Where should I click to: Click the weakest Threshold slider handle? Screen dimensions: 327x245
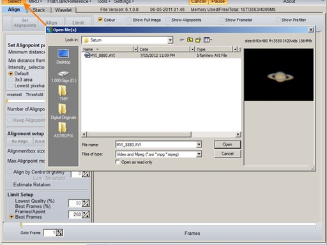pyautogui.click(x=8, y=101)
